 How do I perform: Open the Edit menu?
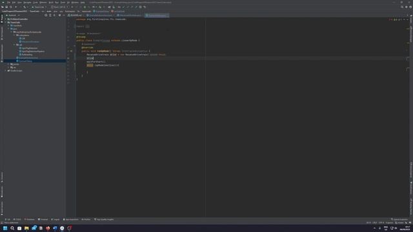tap(14, 3)
